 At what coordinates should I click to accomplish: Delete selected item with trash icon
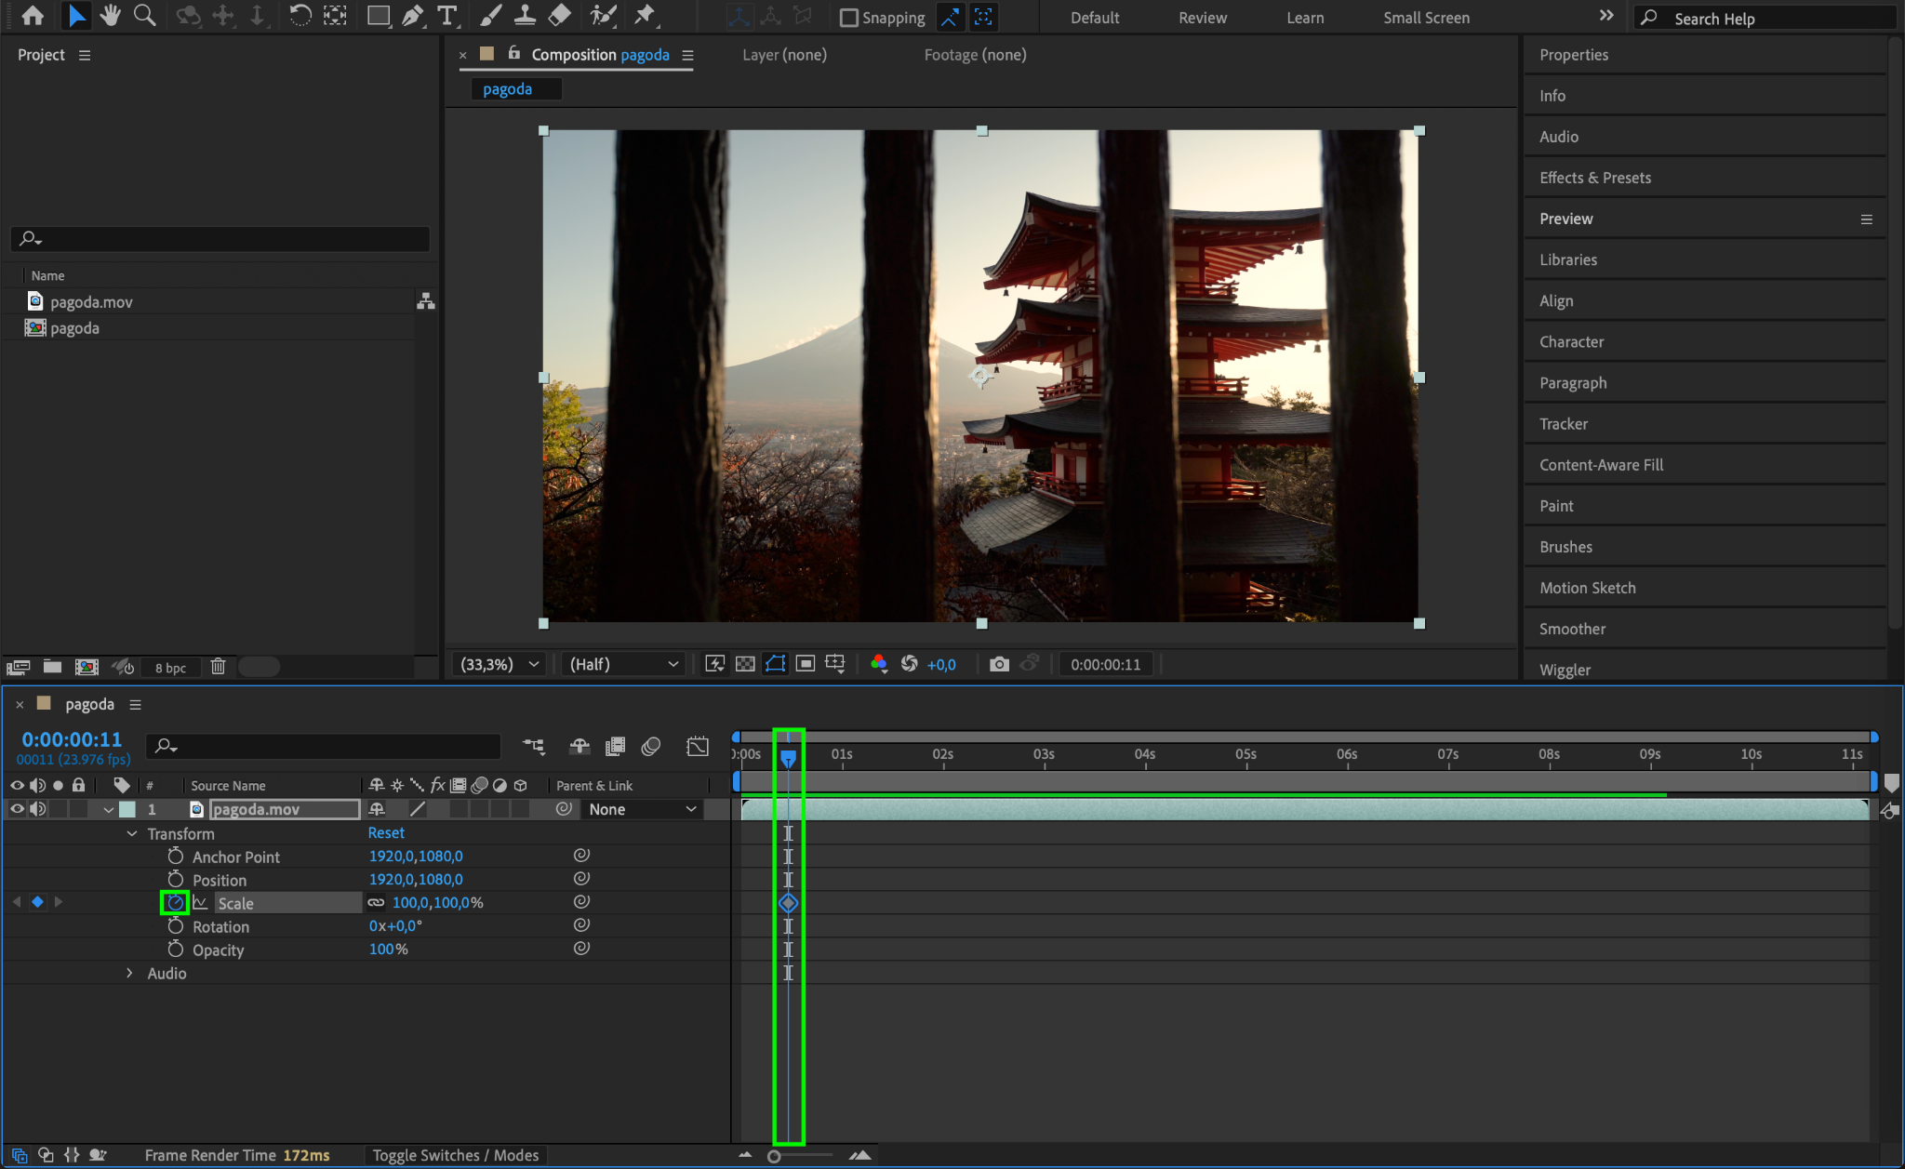pos(218,667)
